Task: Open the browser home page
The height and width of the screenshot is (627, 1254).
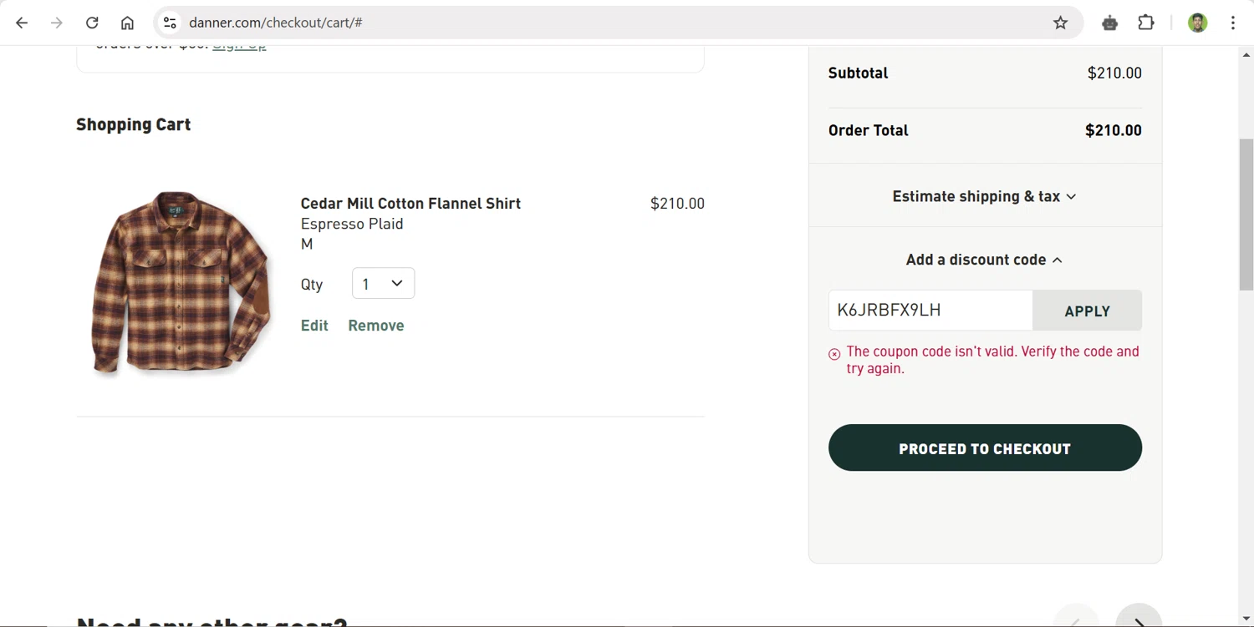Action: pyautogui.click(x=127, y=23)
